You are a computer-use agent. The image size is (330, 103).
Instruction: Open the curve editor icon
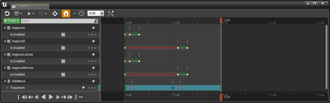coord(111,14)
